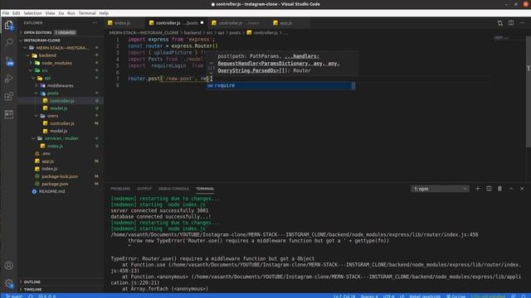Switch to the index.js editor tab
The height and width of the screenshot is (298, 531).
click(x=123, y=23)
